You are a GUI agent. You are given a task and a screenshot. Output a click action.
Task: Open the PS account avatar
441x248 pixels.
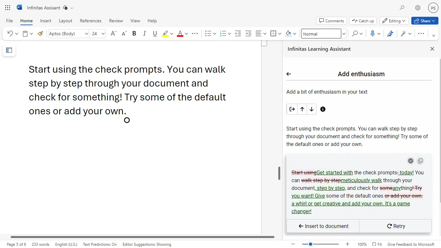tap(433, 8)
